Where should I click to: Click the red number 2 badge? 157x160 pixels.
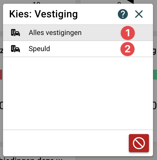point(128,49)
